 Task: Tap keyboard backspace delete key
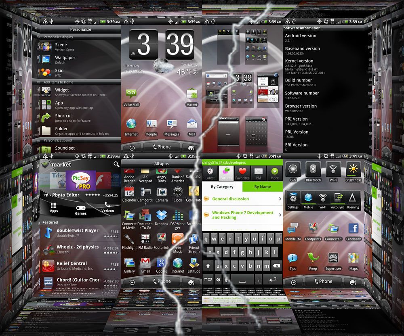(276, 266)
